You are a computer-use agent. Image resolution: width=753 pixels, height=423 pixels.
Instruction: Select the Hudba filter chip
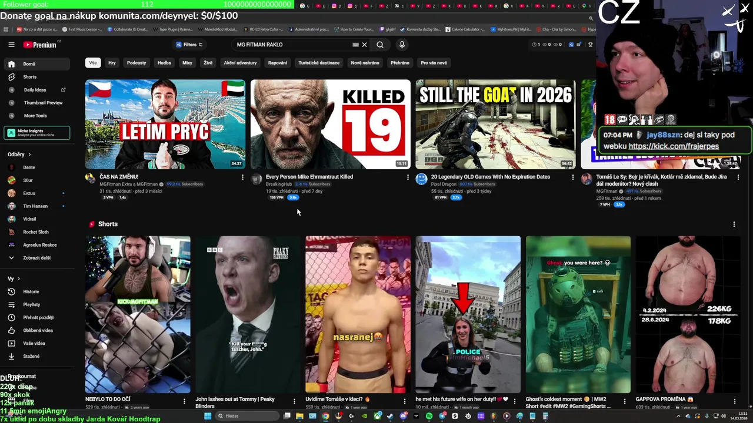pos(164,63)
